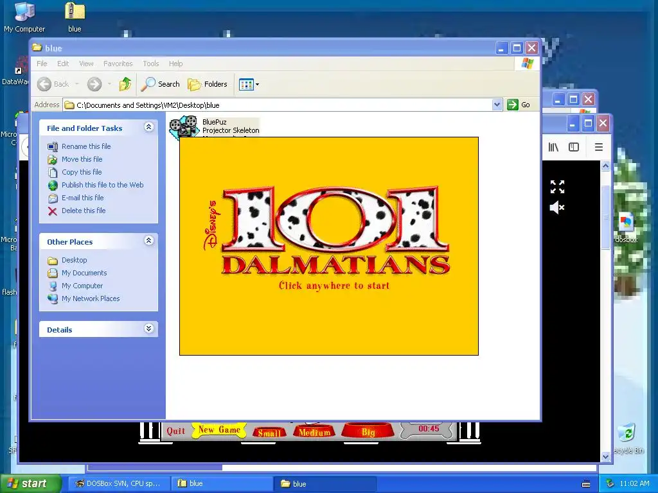Choose the Big bowl puzzle size
The width and height of the screenshot is (658, 493).
pos(368,432)
